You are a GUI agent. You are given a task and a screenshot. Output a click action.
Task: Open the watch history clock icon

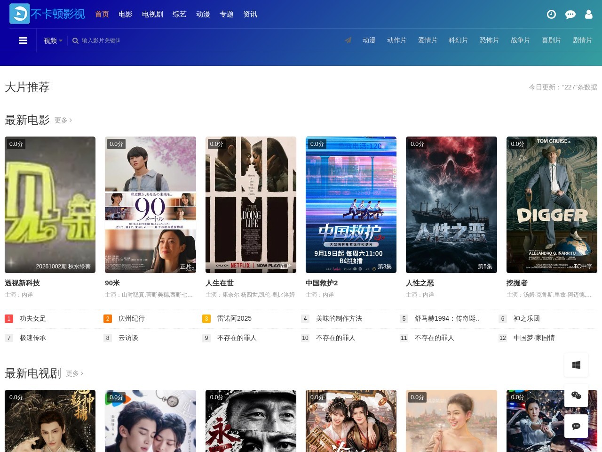pos(551,15)
